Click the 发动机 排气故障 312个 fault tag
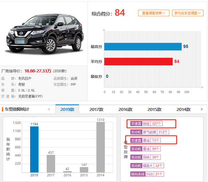 coord(150,132)
